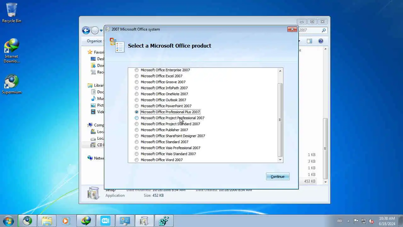Choose Microsoft Office InfoPath 2007 radio
Screen dimensions: 403x227
(137, 88)
